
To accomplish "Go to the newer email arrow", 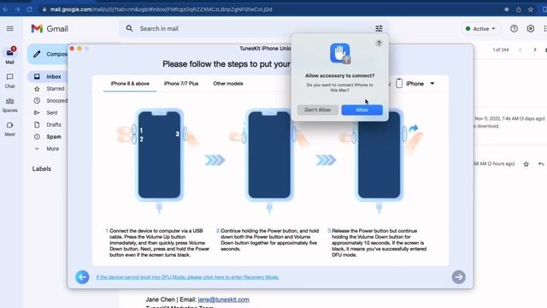I will [521, 50].
